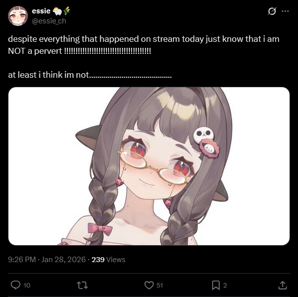The width and height of the screenshot is (298, 297).
Task: Click the reply count 10
Action: point(26,285)
